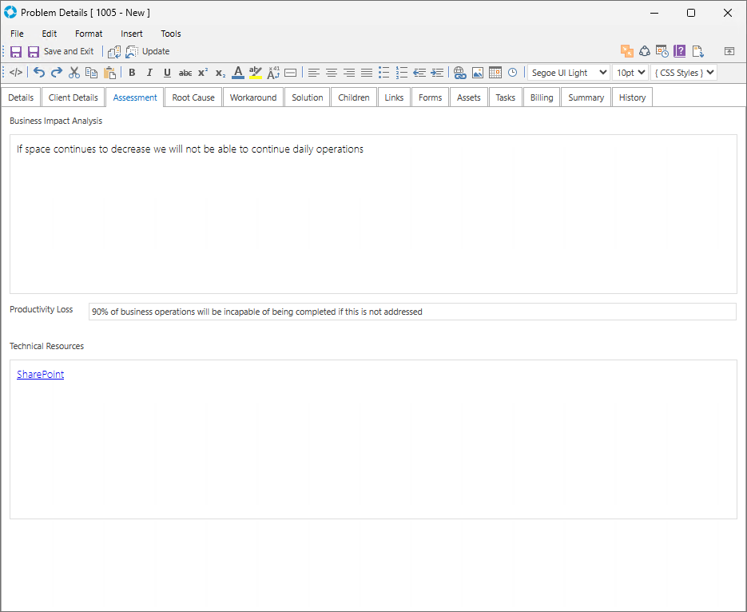Toggle Italic formatting

click(149, 73)
